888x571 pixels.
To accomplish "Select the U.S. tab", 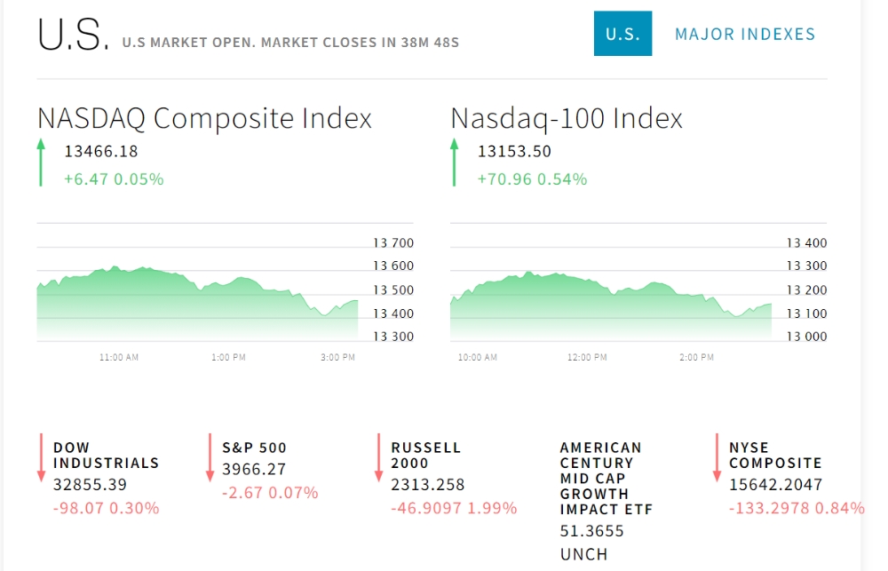I will (x=622, y=34).
